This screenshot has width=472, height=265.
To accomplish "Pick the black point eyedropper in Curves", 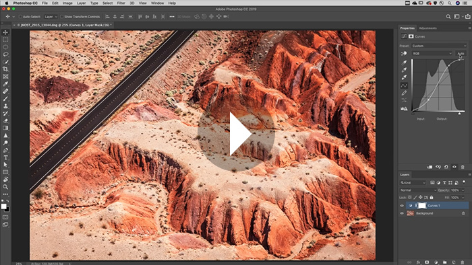I will (x=404, y=63).
